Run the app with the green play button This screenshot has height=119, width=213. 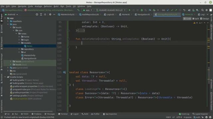point(129,10)
